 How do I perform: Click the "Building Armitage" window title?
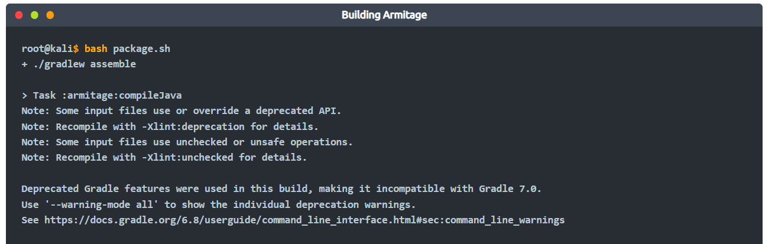[384, 15]
